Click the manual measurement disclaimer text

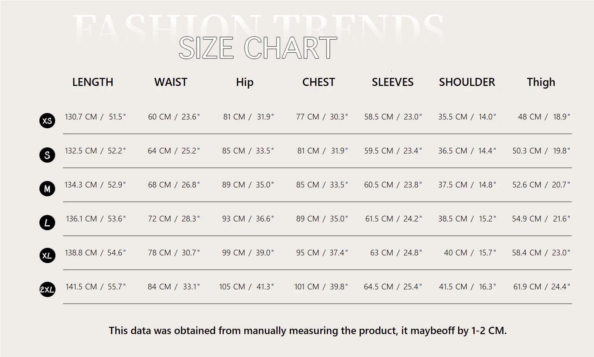pos(308,331)
